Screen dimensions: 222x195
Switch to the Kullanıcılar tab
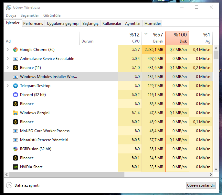coord(112,24)
